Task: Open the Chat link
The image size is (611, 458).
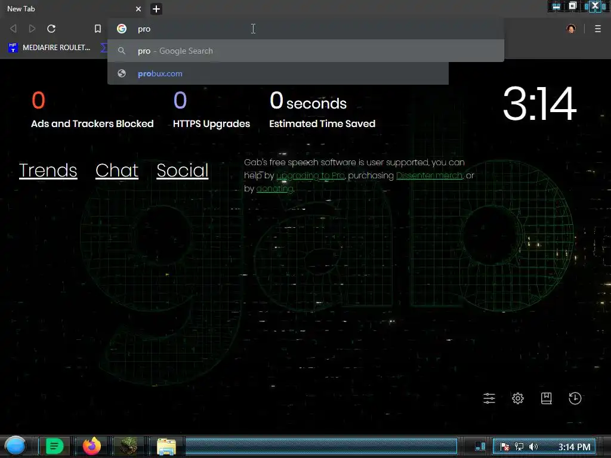Action: tap(117, 171)
